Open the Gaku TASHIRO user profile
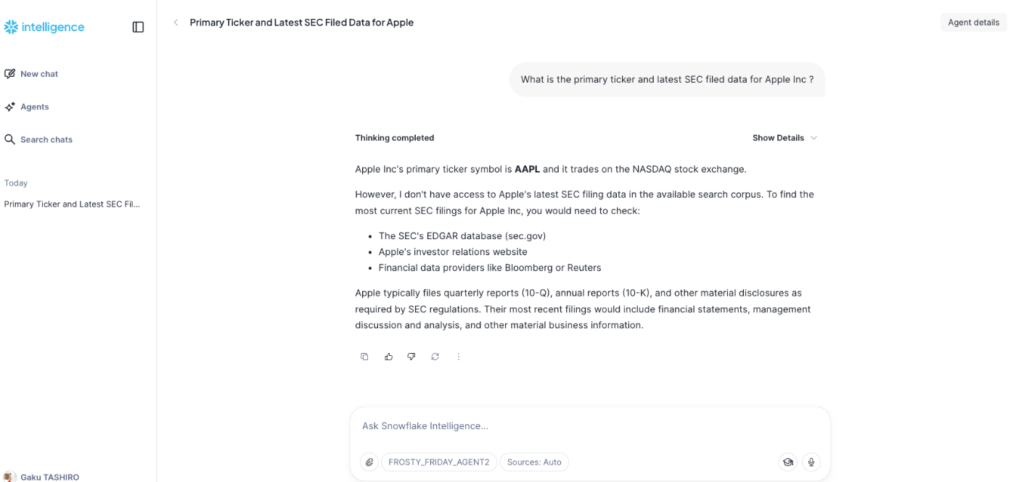 coord(42,476)
